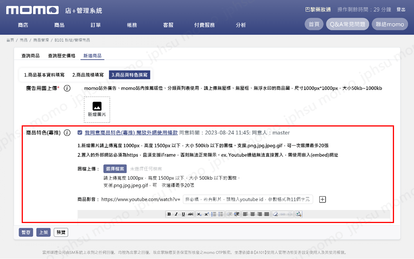Click the YouTube id input field
This screenshot has height=259, width=414.
(248, 199)
